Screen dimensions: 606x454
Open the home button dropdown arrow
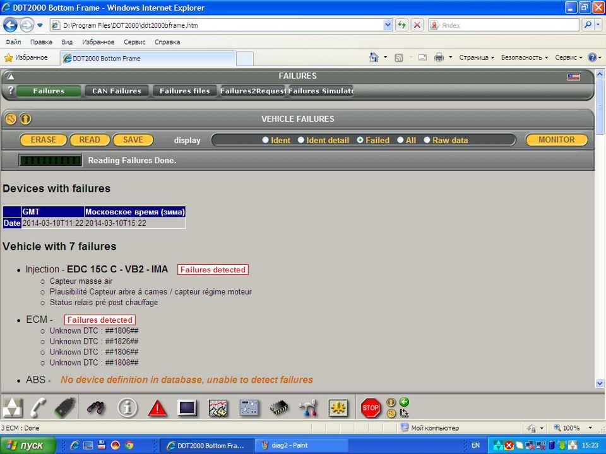coord(385,57)
